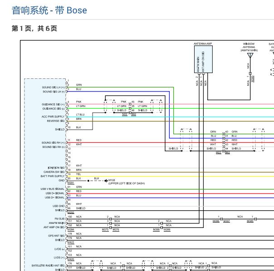Select the 'SOUND SIG RH (-)' terminal label
The image size is (274, 271).
[54, 147]
